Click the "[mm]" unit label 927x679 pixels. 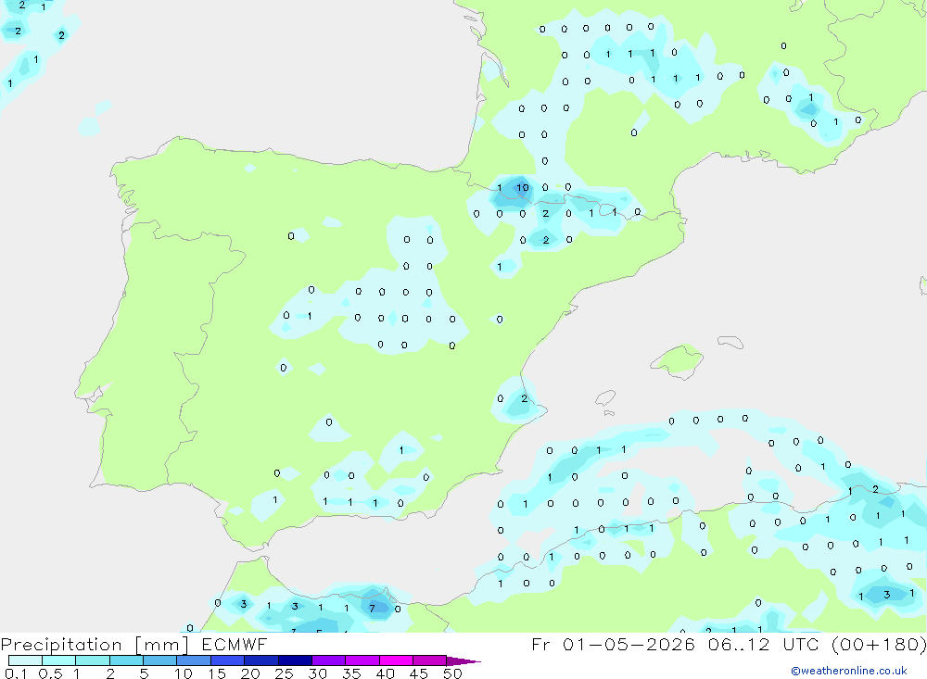pos(161,645)
